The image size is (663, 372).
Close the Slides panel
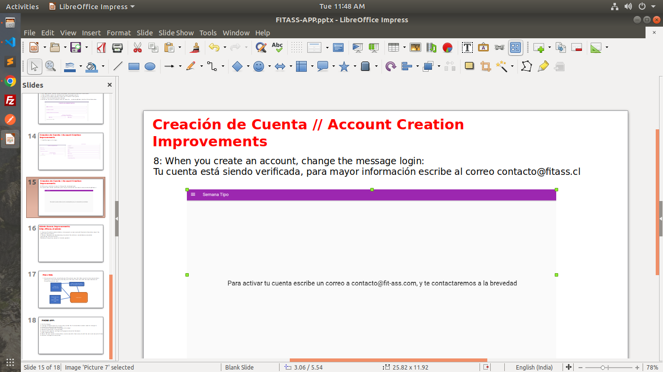click(110, 85)
